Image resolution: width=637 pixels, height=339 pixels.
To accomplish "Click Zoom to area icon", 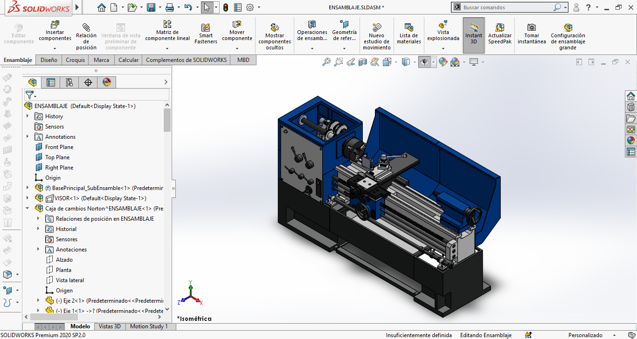I will (339, 62).
